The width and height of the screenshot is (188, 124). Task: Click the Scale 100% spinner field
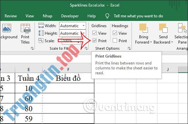[71, 41]
